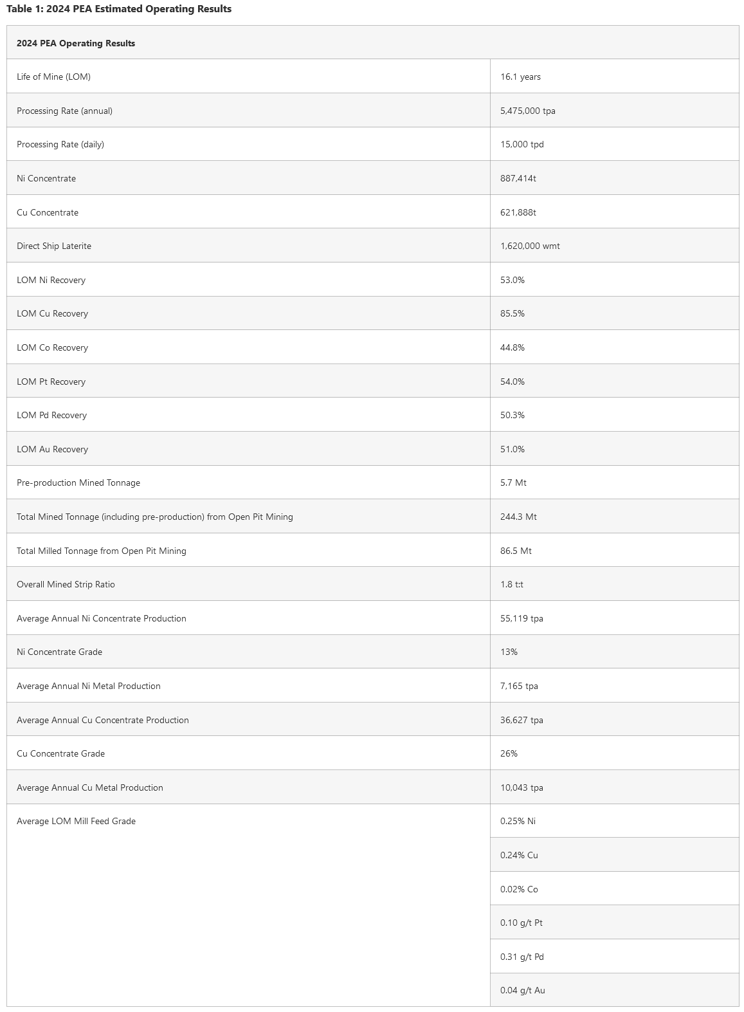The width and height of the screenshot is (744, 1012).
Task: Click the table title 'Table 1: 2024 PEA Estimated Operating Results'
Action: 119,9
